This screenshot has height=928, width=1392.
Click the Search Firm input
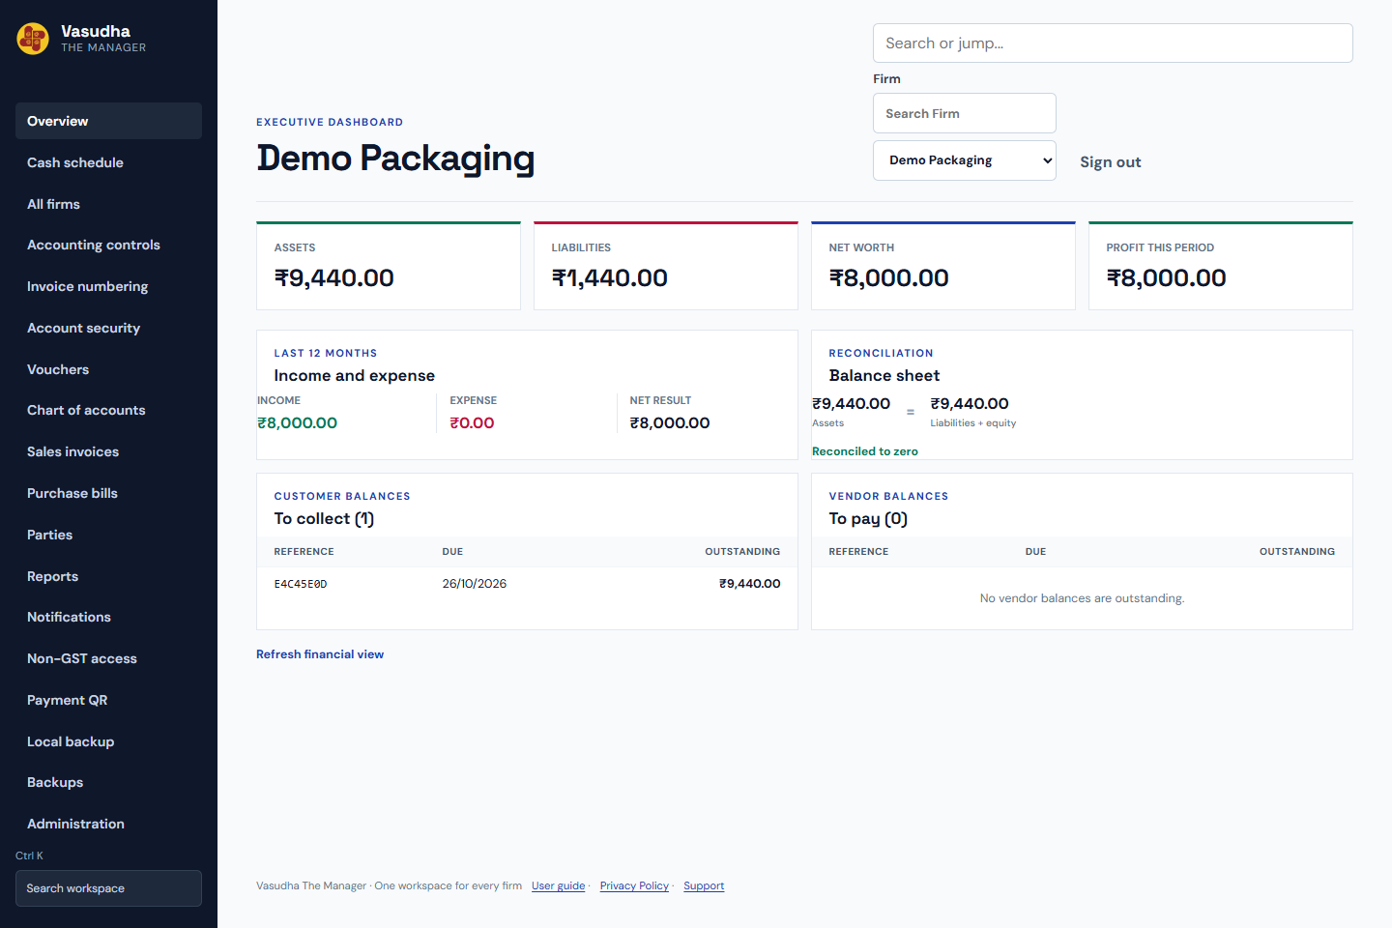[x=965, y=113]
